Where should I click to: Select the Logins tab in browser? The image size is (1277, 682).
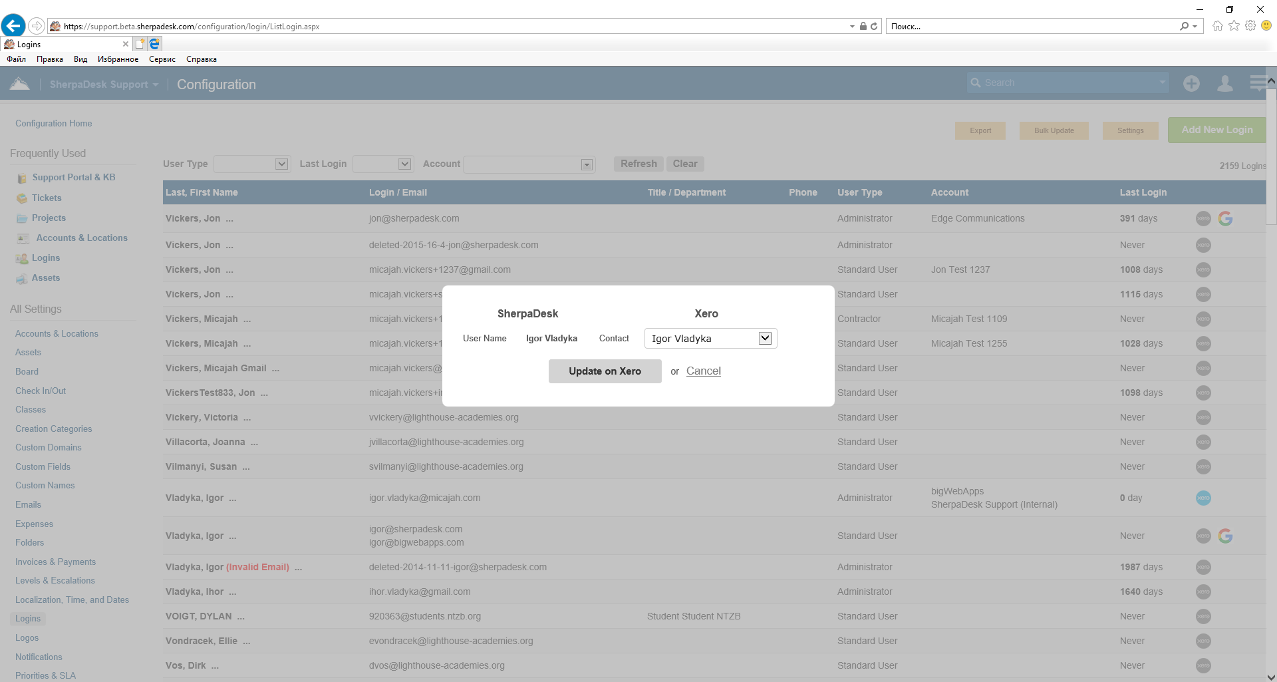coord(63,45)
